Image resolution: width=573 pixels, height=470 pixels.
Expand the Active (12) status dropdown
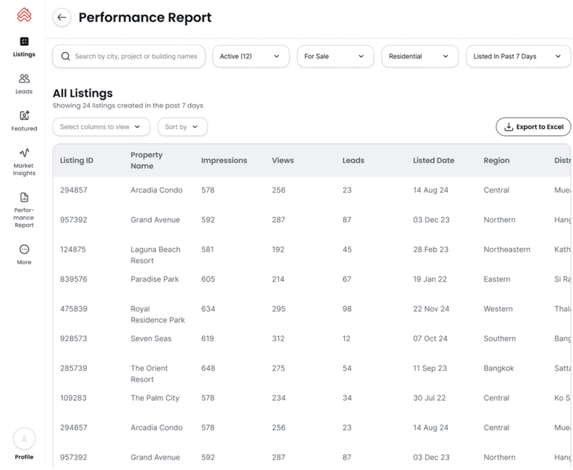pyautogui.click(x=250, y=57)
